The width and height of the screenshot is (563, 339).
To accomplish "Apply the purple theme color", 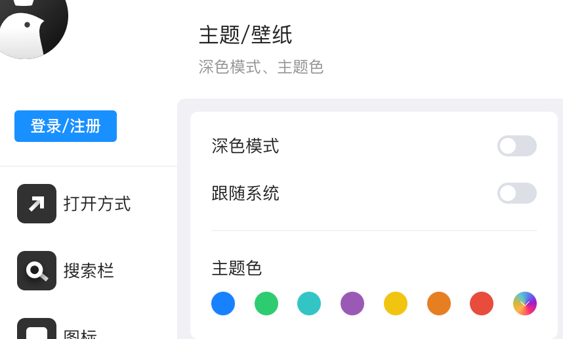I will (x=352, y=304).
